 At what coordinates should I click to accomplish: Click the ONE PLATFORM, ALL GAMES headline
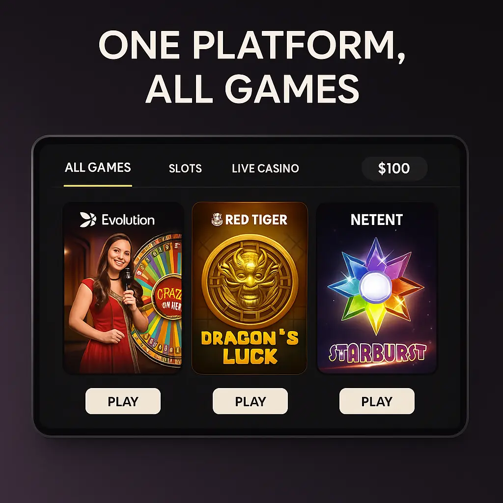point(252,67)
